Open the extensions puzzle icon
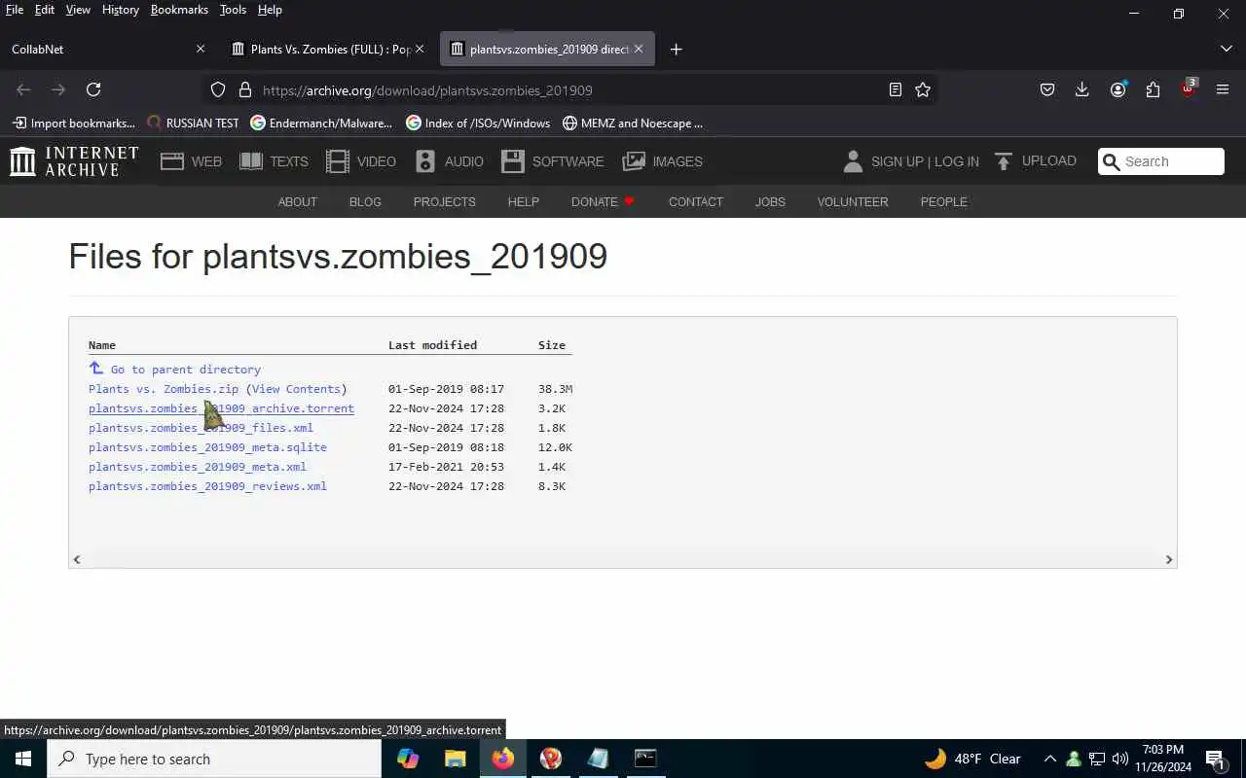This screenshot has width=1246, height=778. click(1153, 89)
